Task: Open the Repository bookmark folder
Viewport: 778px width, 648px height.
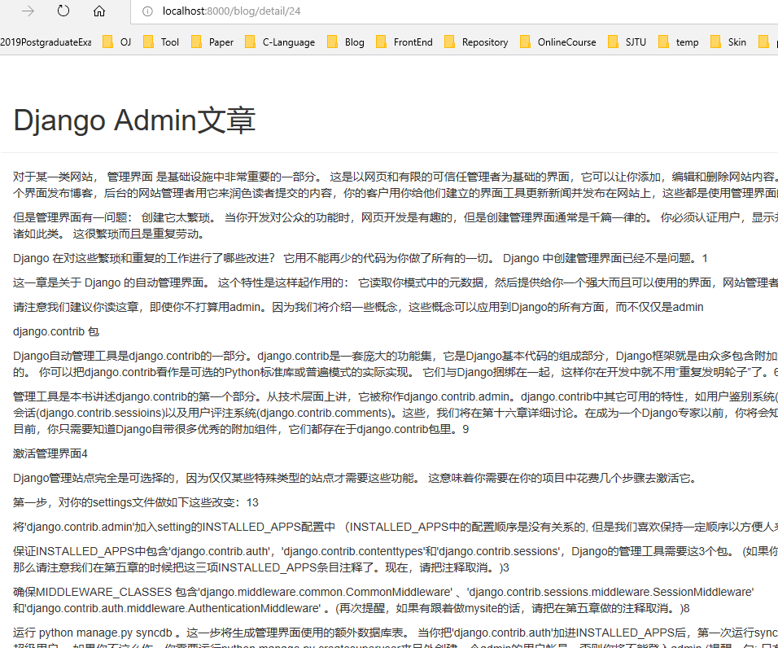Action: coord(476,42)
